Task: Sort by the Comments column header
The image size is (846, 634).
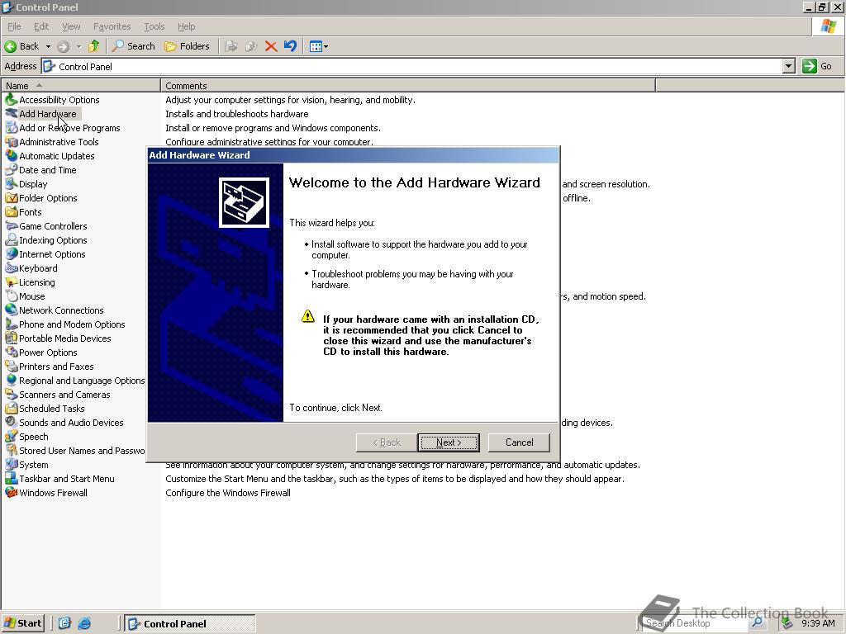Action: point(408,86)
